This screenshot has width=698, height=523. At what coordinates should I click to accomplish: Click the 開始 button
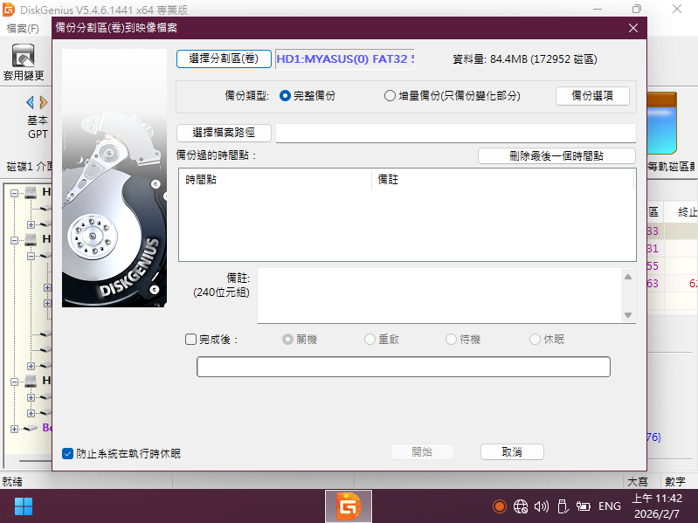[422, 452]
